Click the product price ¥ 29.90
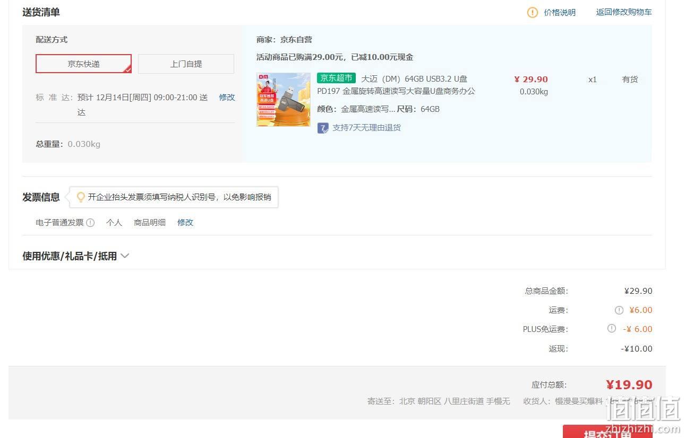Viewport: 685px width, 438px height. [x=531, y=79]
